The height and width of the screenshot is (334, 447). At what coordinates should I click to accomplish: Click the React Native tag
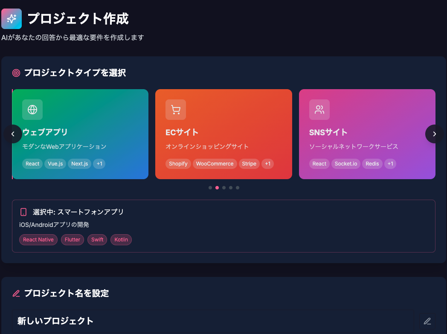(38, 240)
